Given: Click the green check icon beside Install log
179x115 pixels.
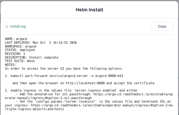Looking at the screenshot, I should tap(7, 26).
